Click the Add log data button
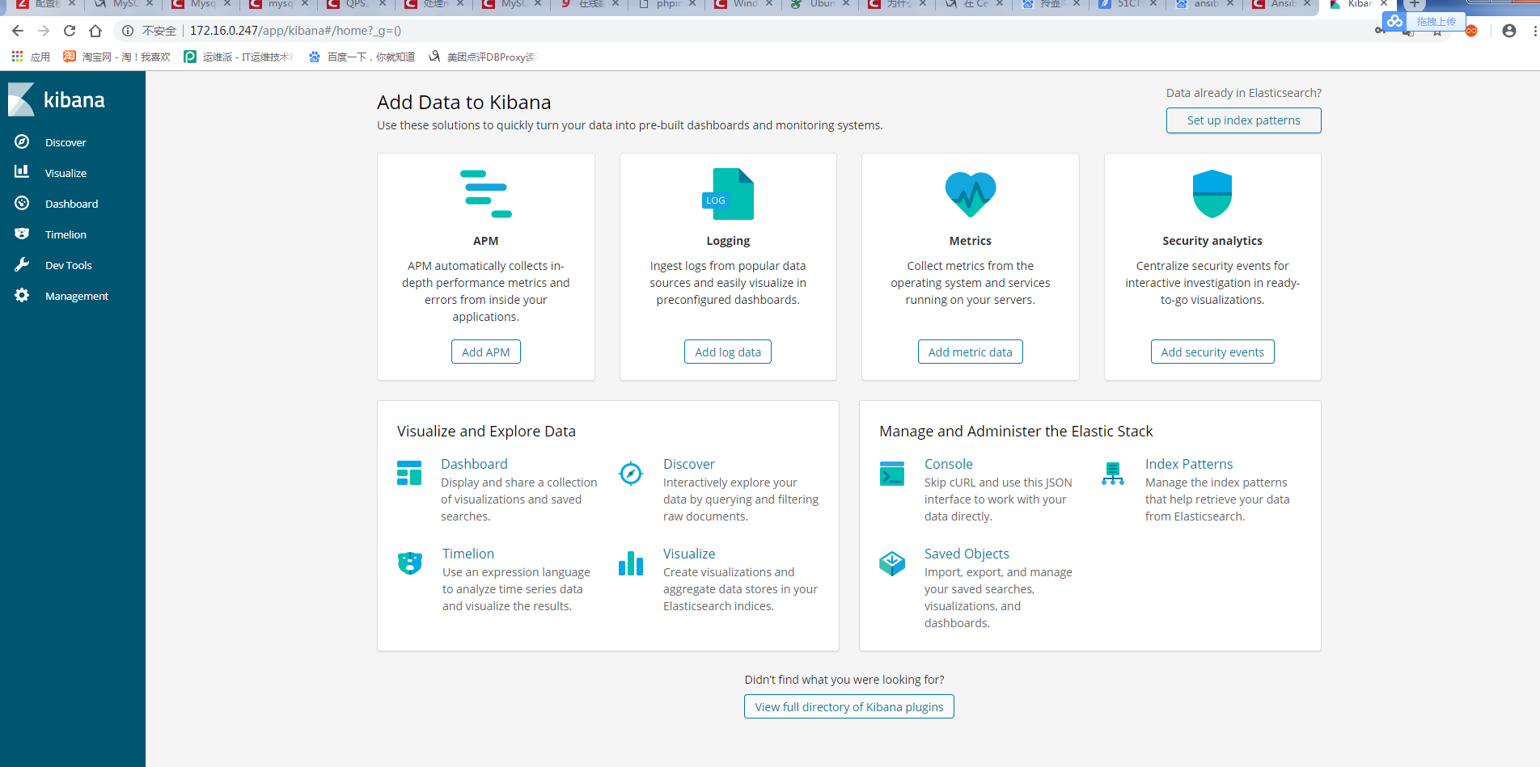 728,352
